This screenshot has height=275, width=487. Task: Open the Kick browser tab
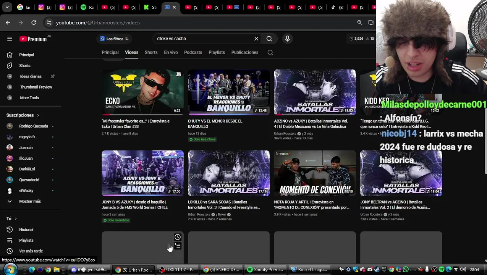click(150, 7)
